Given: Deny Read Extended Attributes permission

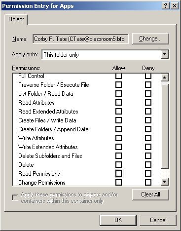Looking at the screenshot, I should coord(148,112).
